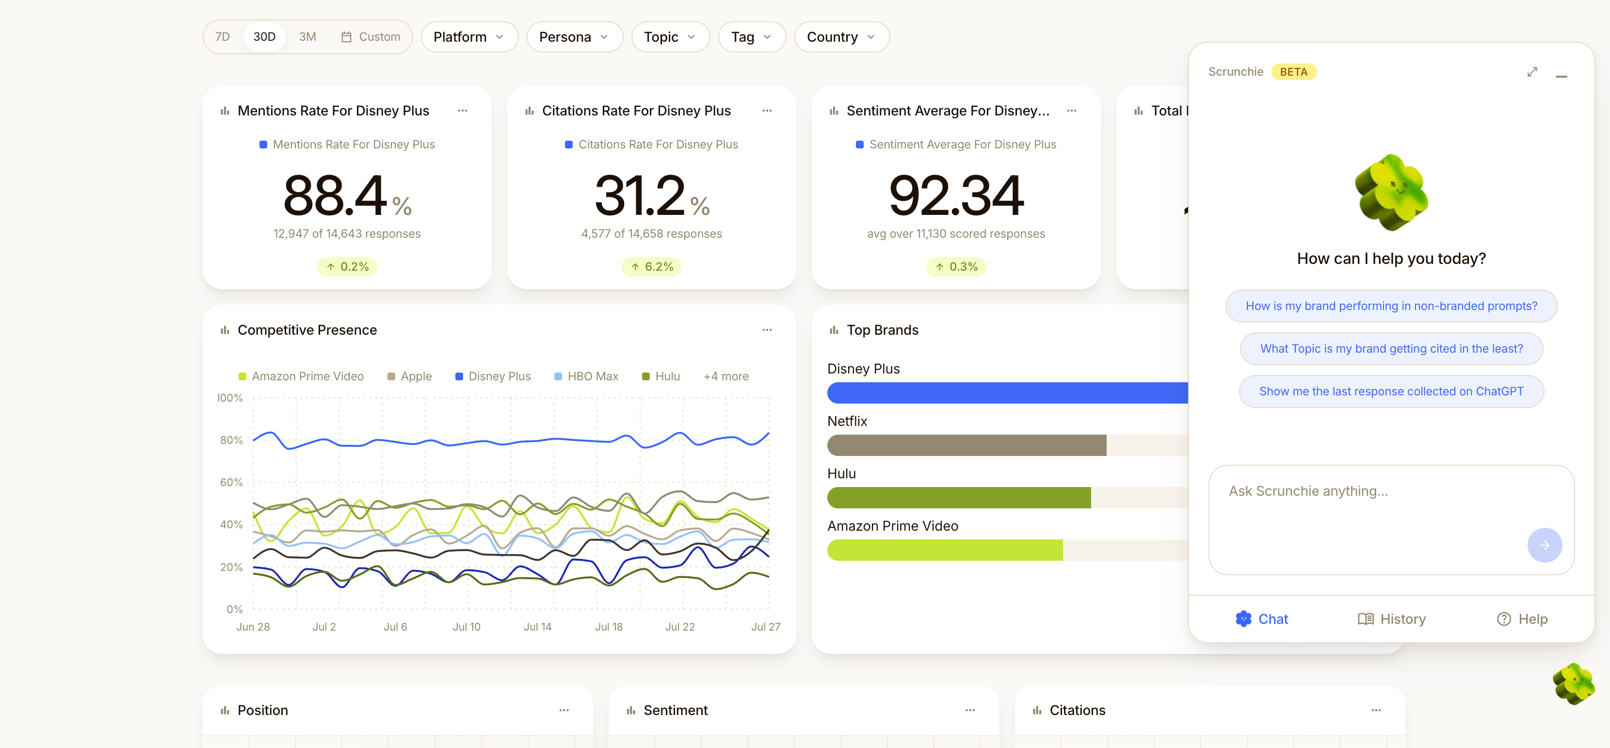Select the 7D time range
This screenshot has width=1610, height=748.
point(223,37)
